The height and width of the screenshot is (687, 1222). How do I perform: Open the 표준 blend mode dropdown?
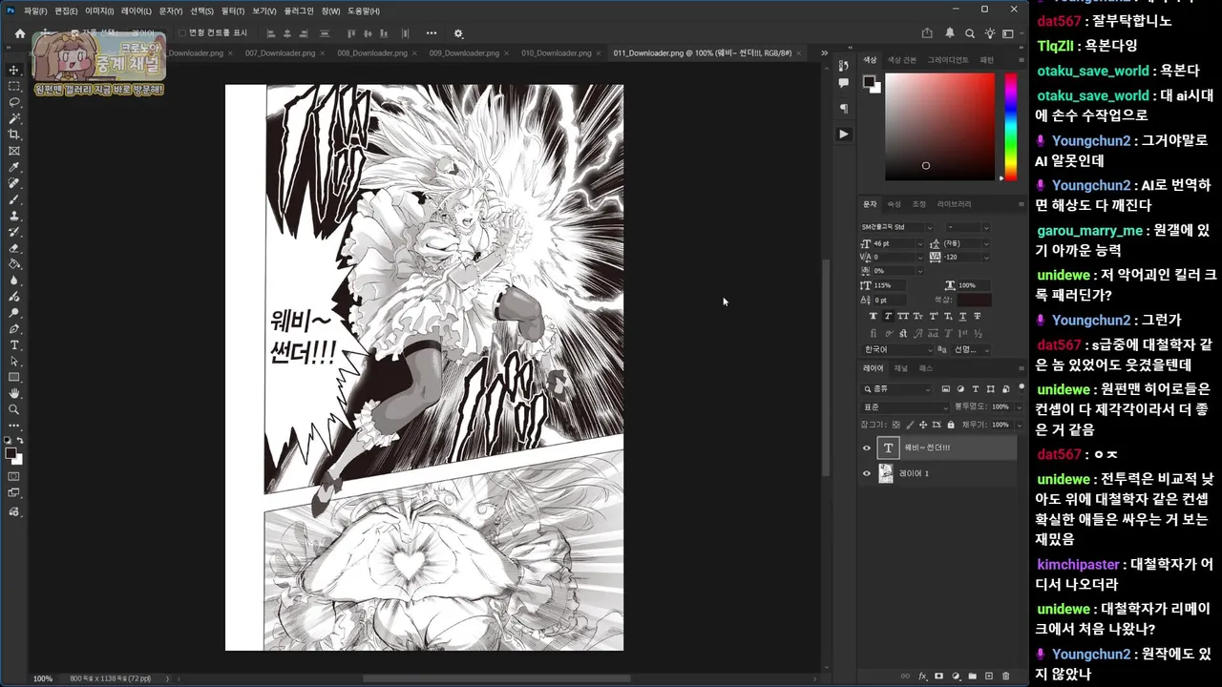tap(906, 406)
